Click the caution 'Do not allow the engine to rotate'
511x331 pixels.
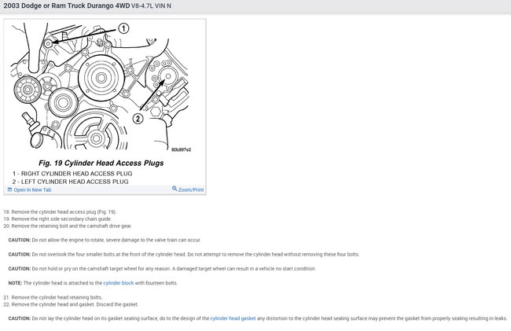pos(105,240)
